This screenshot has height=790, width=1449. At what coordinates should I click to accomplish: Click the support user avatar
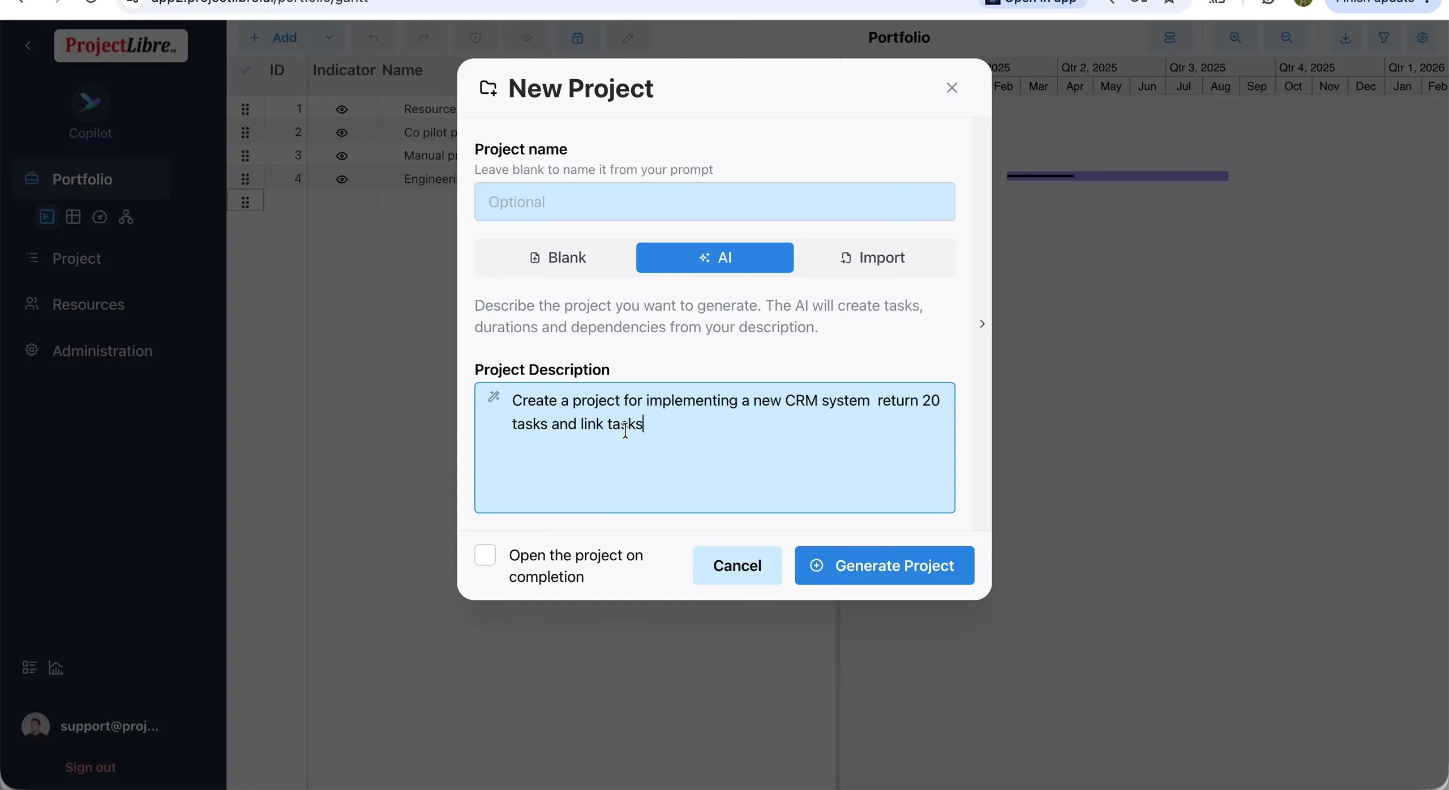[36, 726]
